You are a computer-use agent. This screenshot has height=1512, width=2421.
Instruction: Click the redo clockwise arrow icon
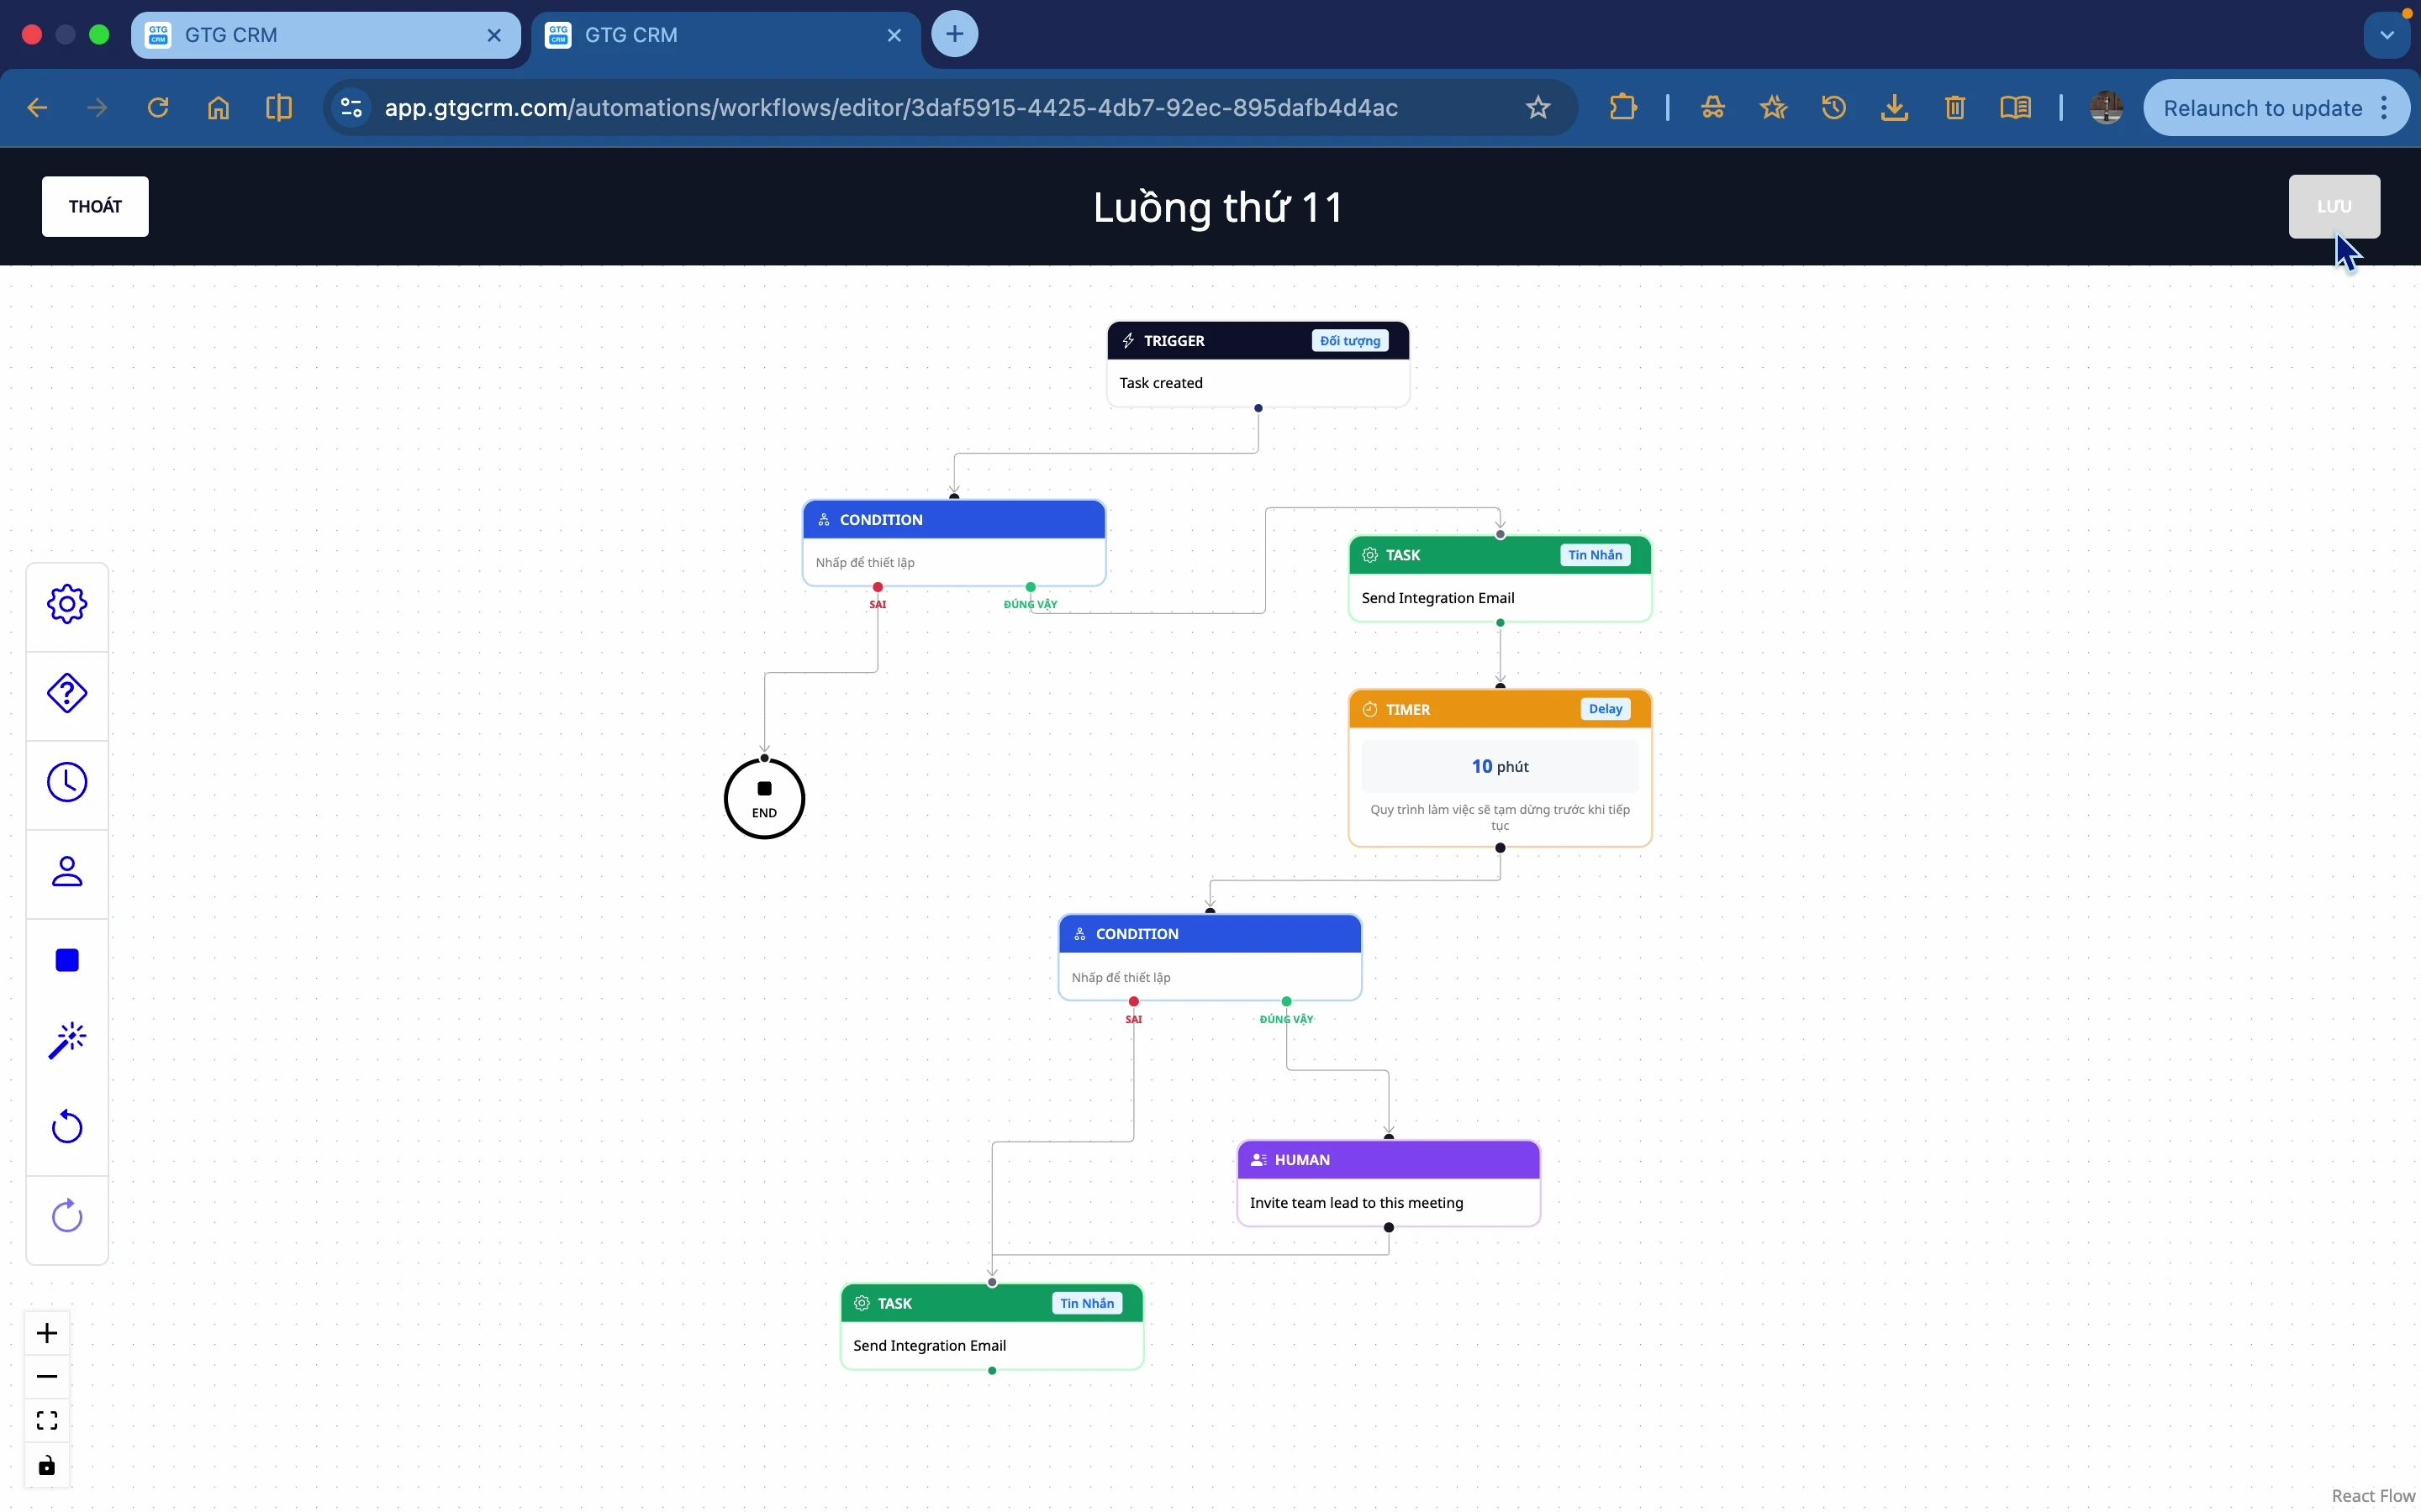point(67,1216)
